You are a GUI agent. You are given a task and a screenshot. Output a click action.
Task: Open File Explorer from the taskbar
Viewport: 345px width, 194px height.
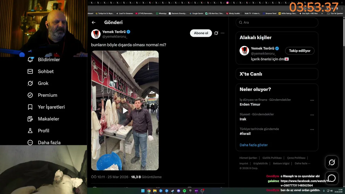[x=155, y=191]
